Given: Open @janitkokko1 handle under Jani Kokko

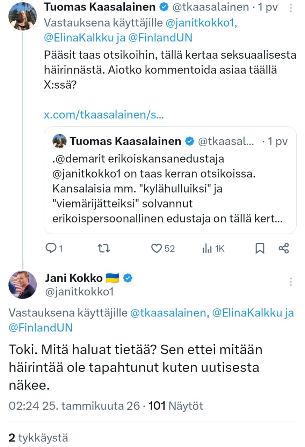Looking at the screenshot, I should [79, 291].
